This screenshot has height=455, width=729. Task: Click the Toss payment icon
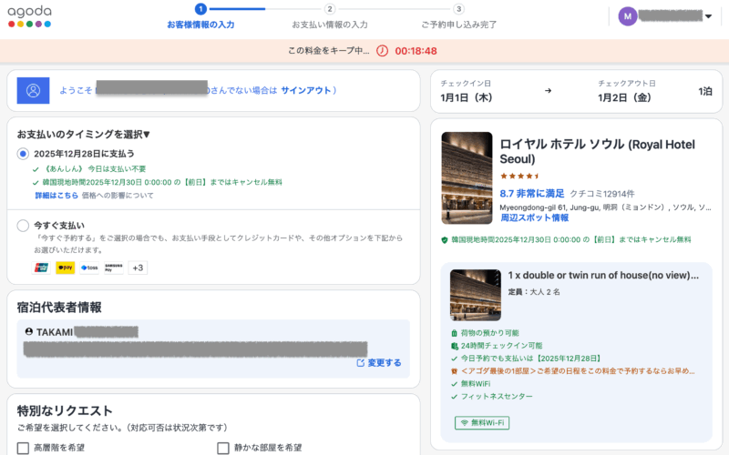[x=89, y=268]
